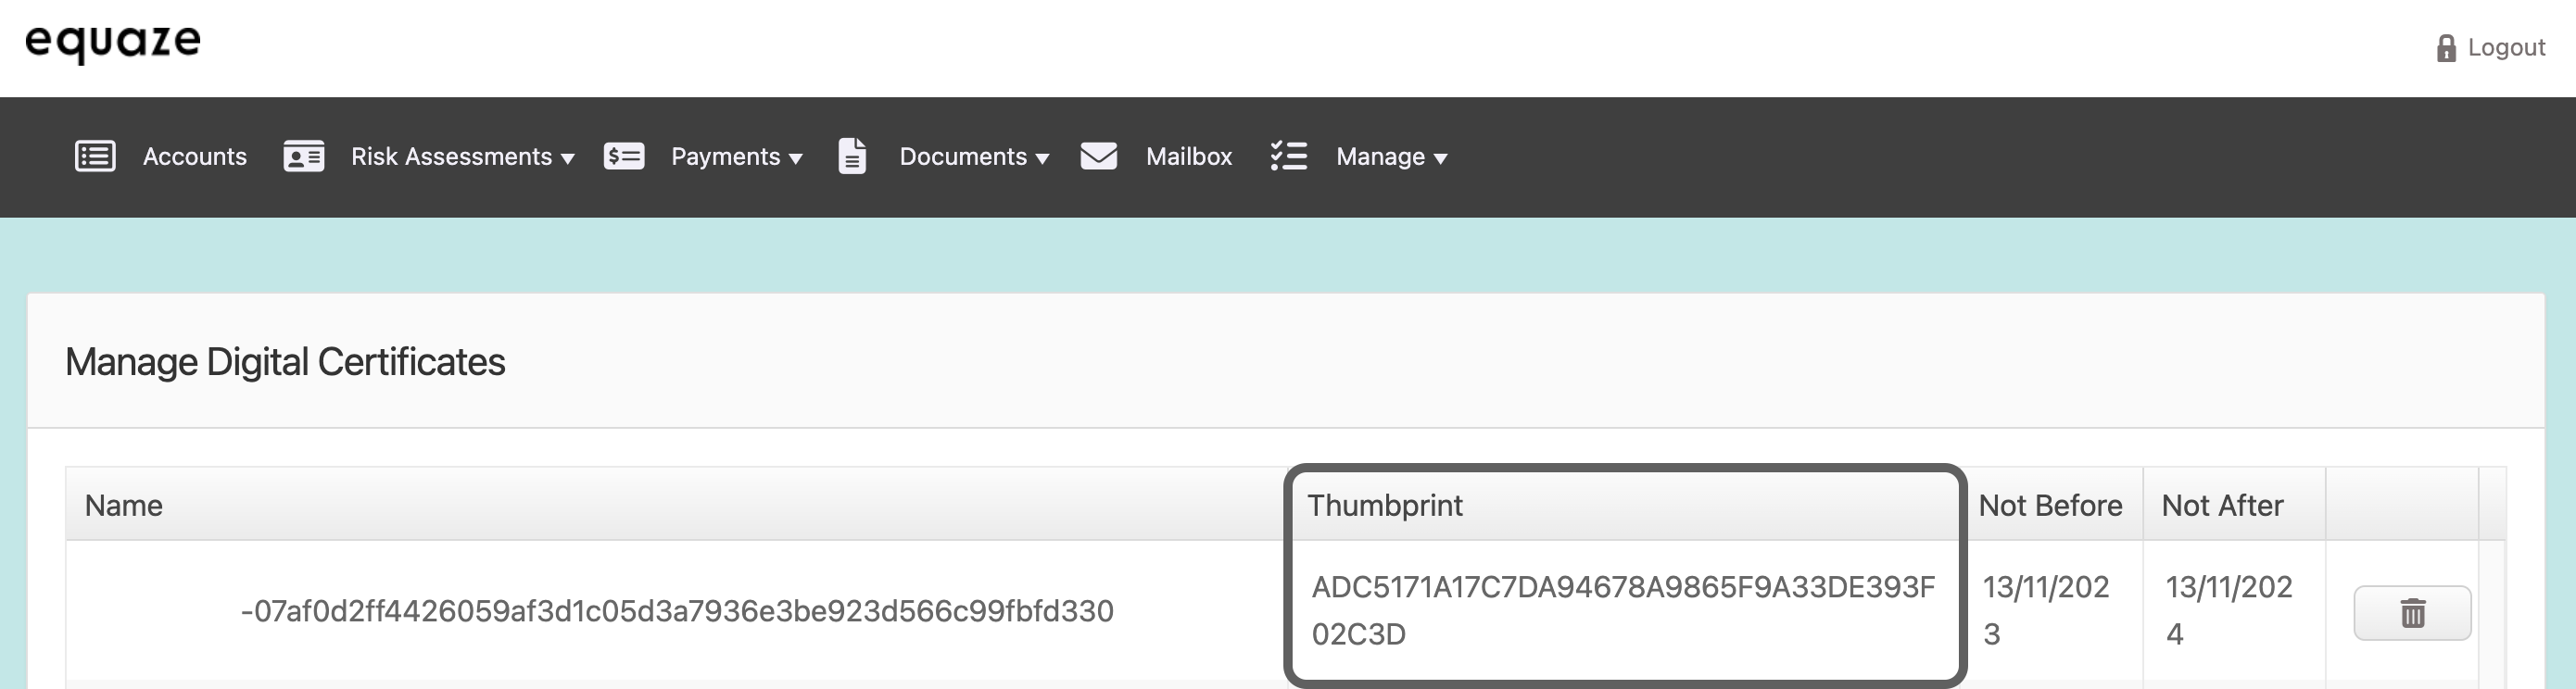This screenshot has height=689, width=2576.
Task: Select the certificate name starting with -07af0d2ff
Action: (677, 610)
